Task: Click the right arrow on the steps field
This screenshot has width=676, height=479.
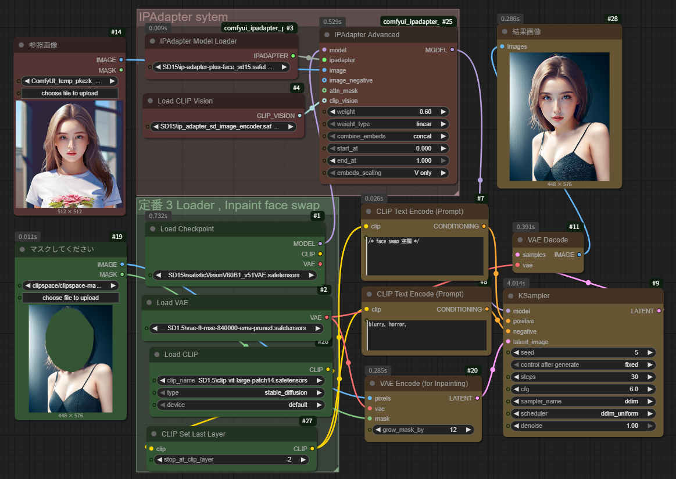Action: tap(650, 377)
